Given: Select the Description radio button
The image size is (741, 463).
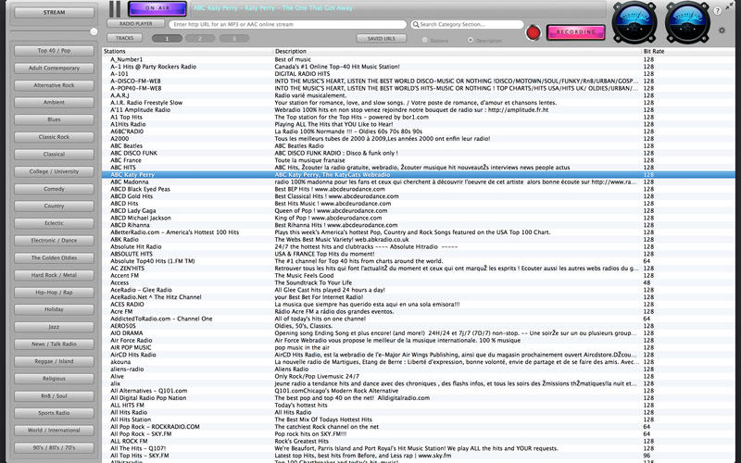Looking at the screenshot, I should 470,40.
